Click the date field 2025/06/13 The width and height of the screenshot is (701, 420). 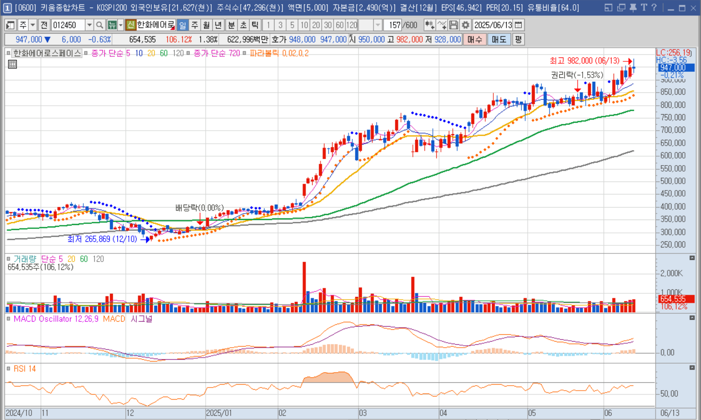pos(493,25)
